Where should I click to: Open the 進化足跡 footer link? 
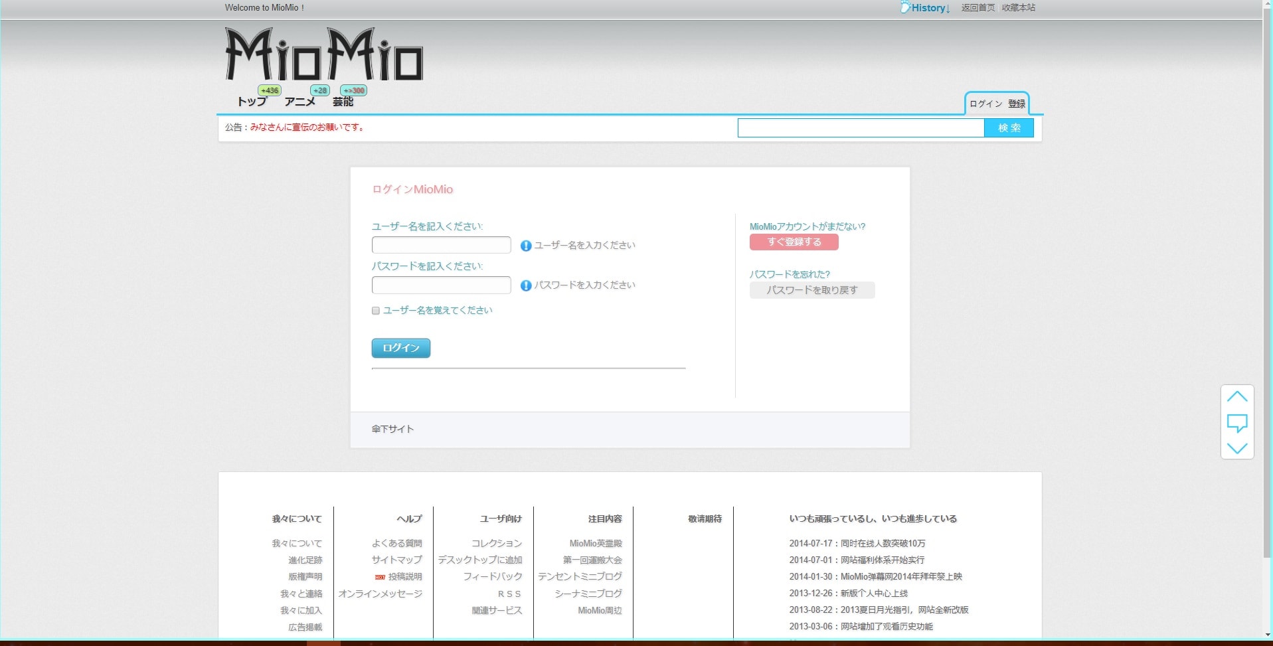click(305, 560)
